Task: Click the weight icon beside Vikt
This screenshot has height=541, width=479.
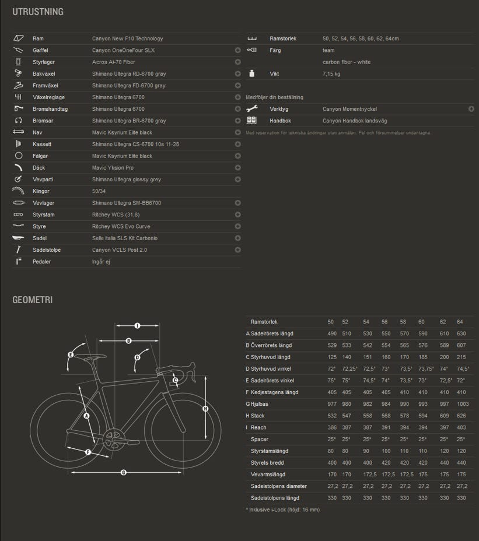Action: (252, 73)
